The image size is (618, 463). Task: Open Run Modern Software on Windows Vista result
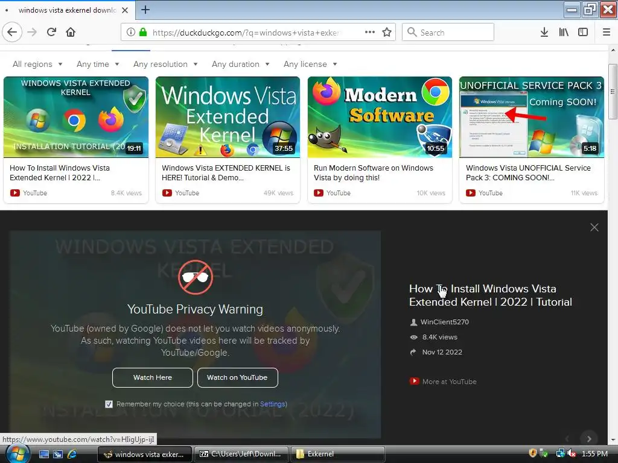pos(373,173)
